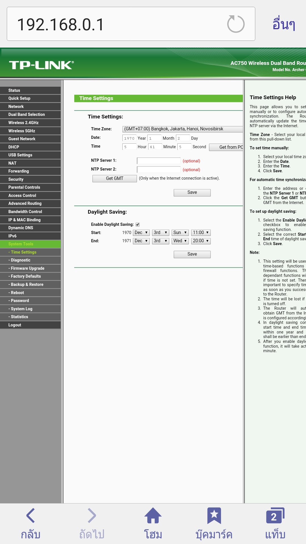Image resolution: width=306 pixels, height=544 pixels.
Task: Click the TP-LINK logo
Action: (x=41, y=65)
